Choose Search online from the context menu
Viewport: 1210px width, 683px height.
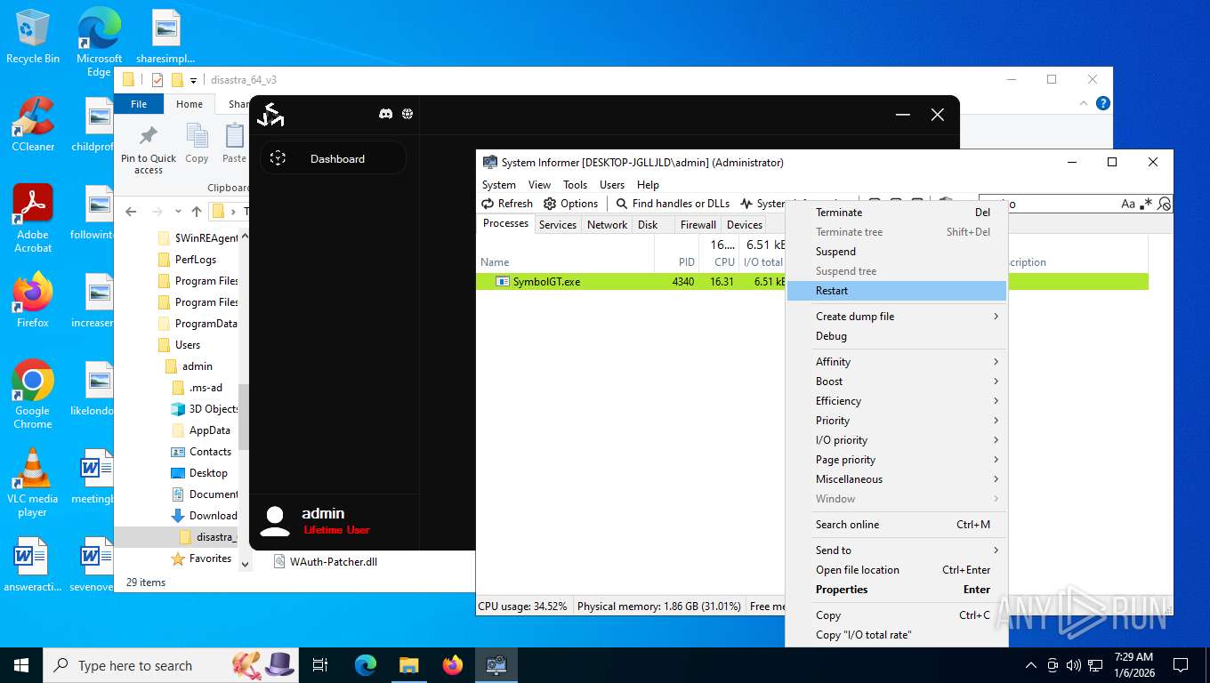tap(897, 525)
